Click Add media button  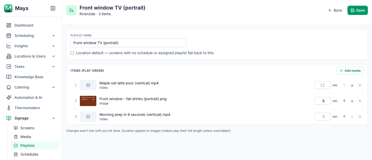[350, 71]
